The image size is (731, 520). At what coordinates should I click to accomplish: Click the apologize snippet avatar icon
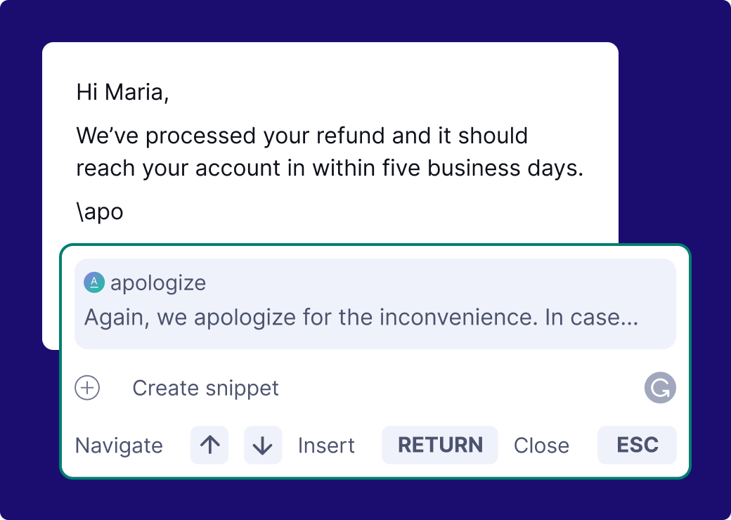(94, 282)
